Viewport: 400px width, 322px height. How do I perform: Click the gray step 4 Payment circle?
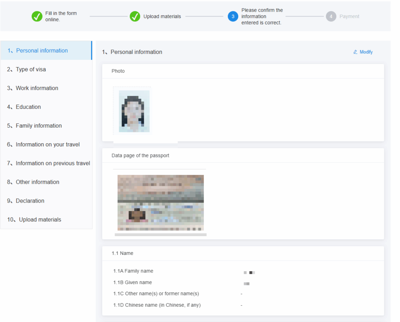tap(331, 16)
